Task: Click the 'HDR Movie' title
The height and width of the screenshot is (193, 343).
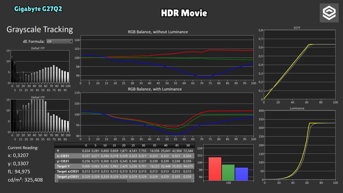Action: click(184, 13)
